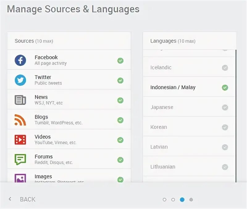Enable the Japanese language checkmark
This screenshot has height=209, width=247.
[x=225, y=107]
